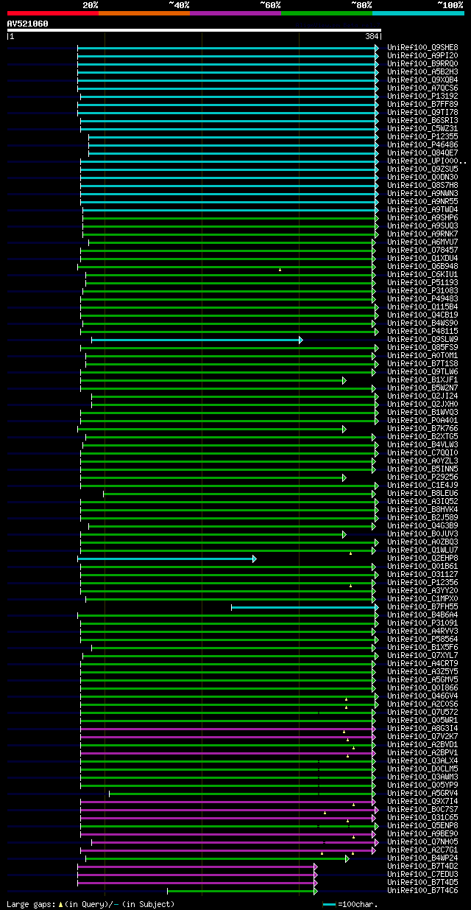
Task: Open hit UniRef100_Q9TI78
Action: [422, 113]
